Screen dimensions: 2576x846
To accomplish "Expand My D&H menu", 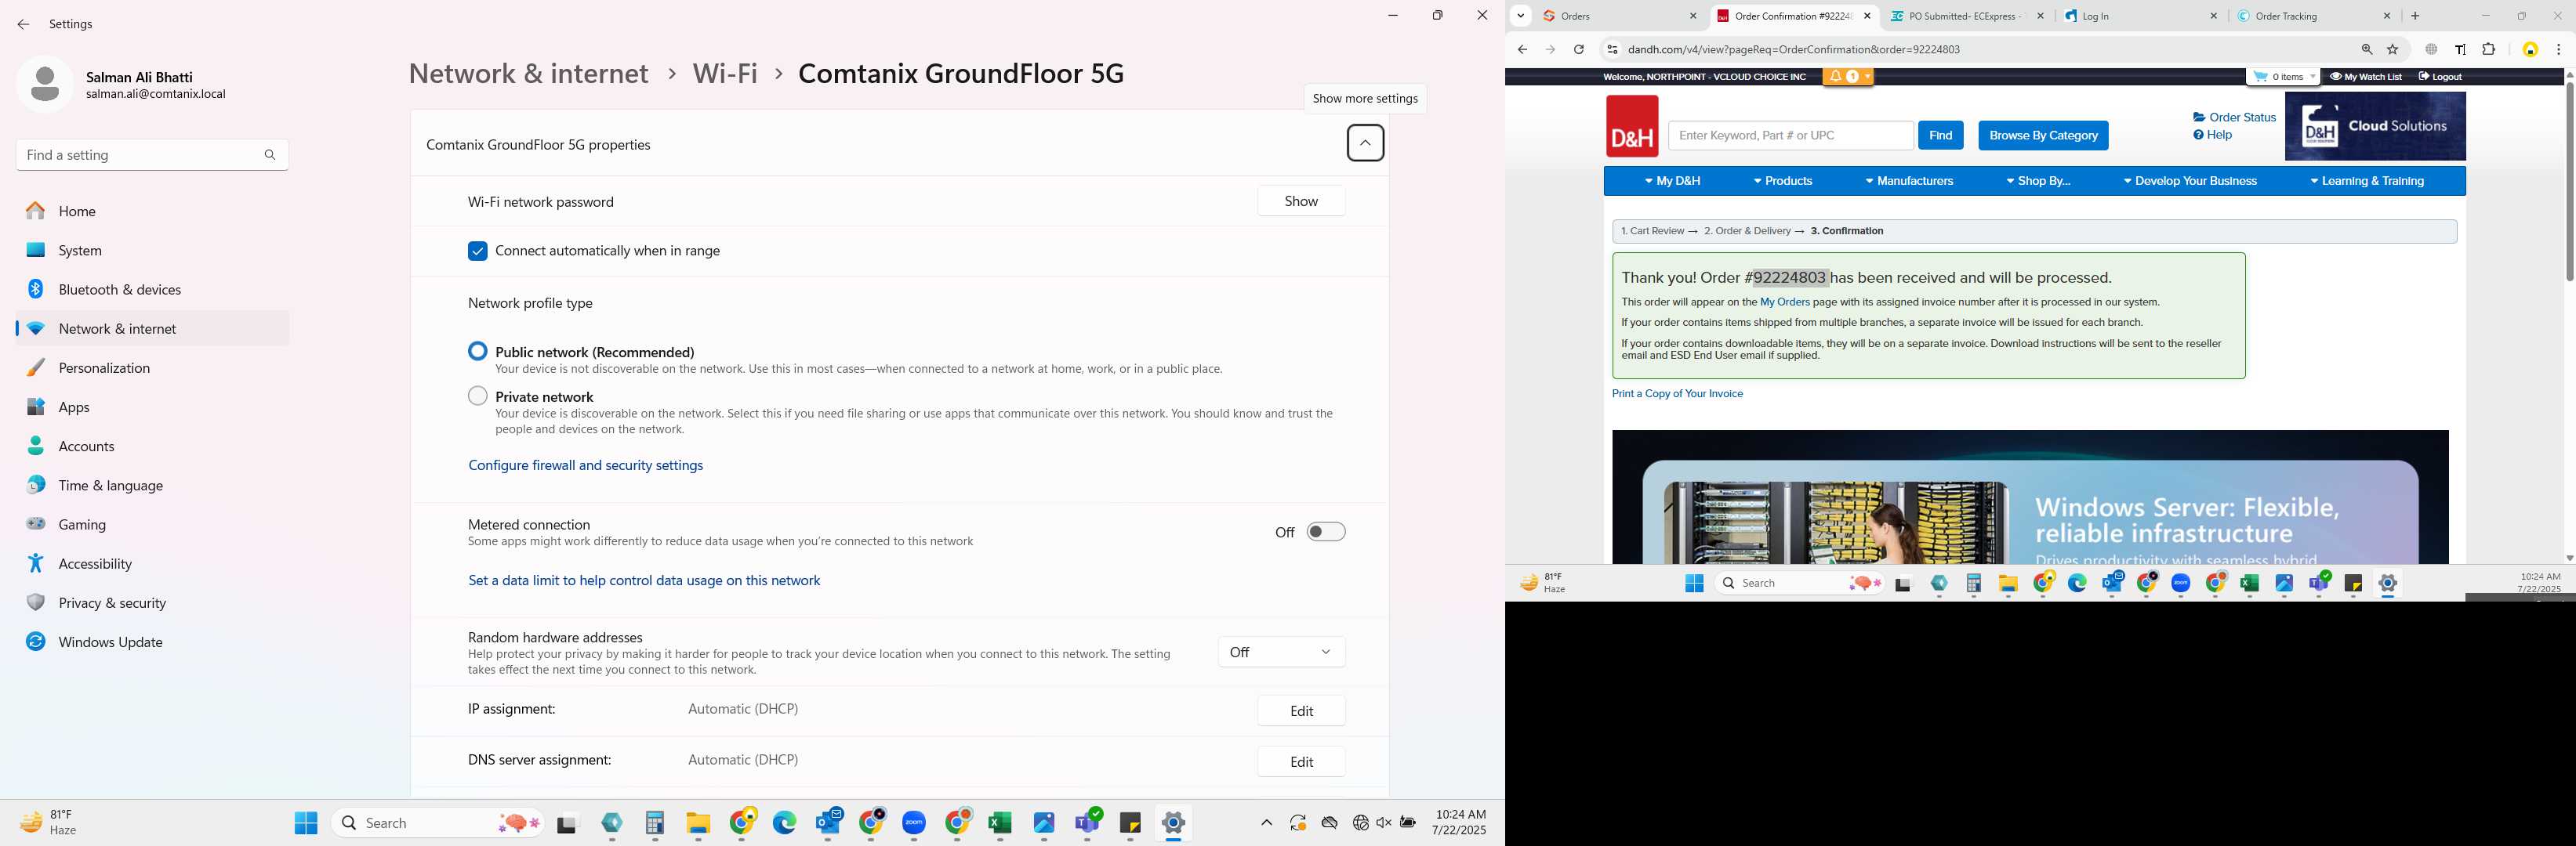I will pyautogui.click(x=1672, y=181).
